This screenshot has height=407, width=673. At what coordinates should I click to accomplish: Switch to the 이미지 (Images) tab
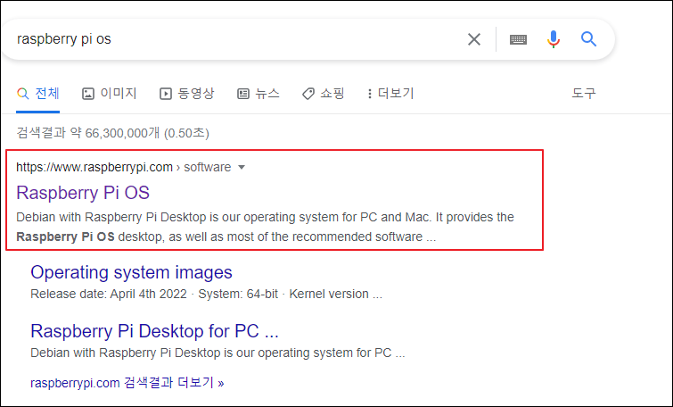coord(109,93)
